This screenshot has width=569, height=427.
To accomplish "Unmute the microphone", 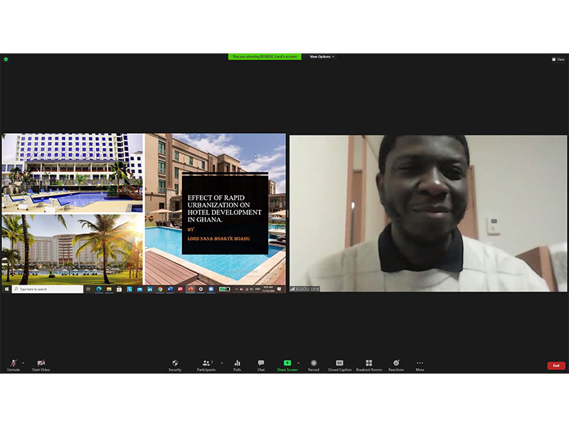I will coord(13,364).
